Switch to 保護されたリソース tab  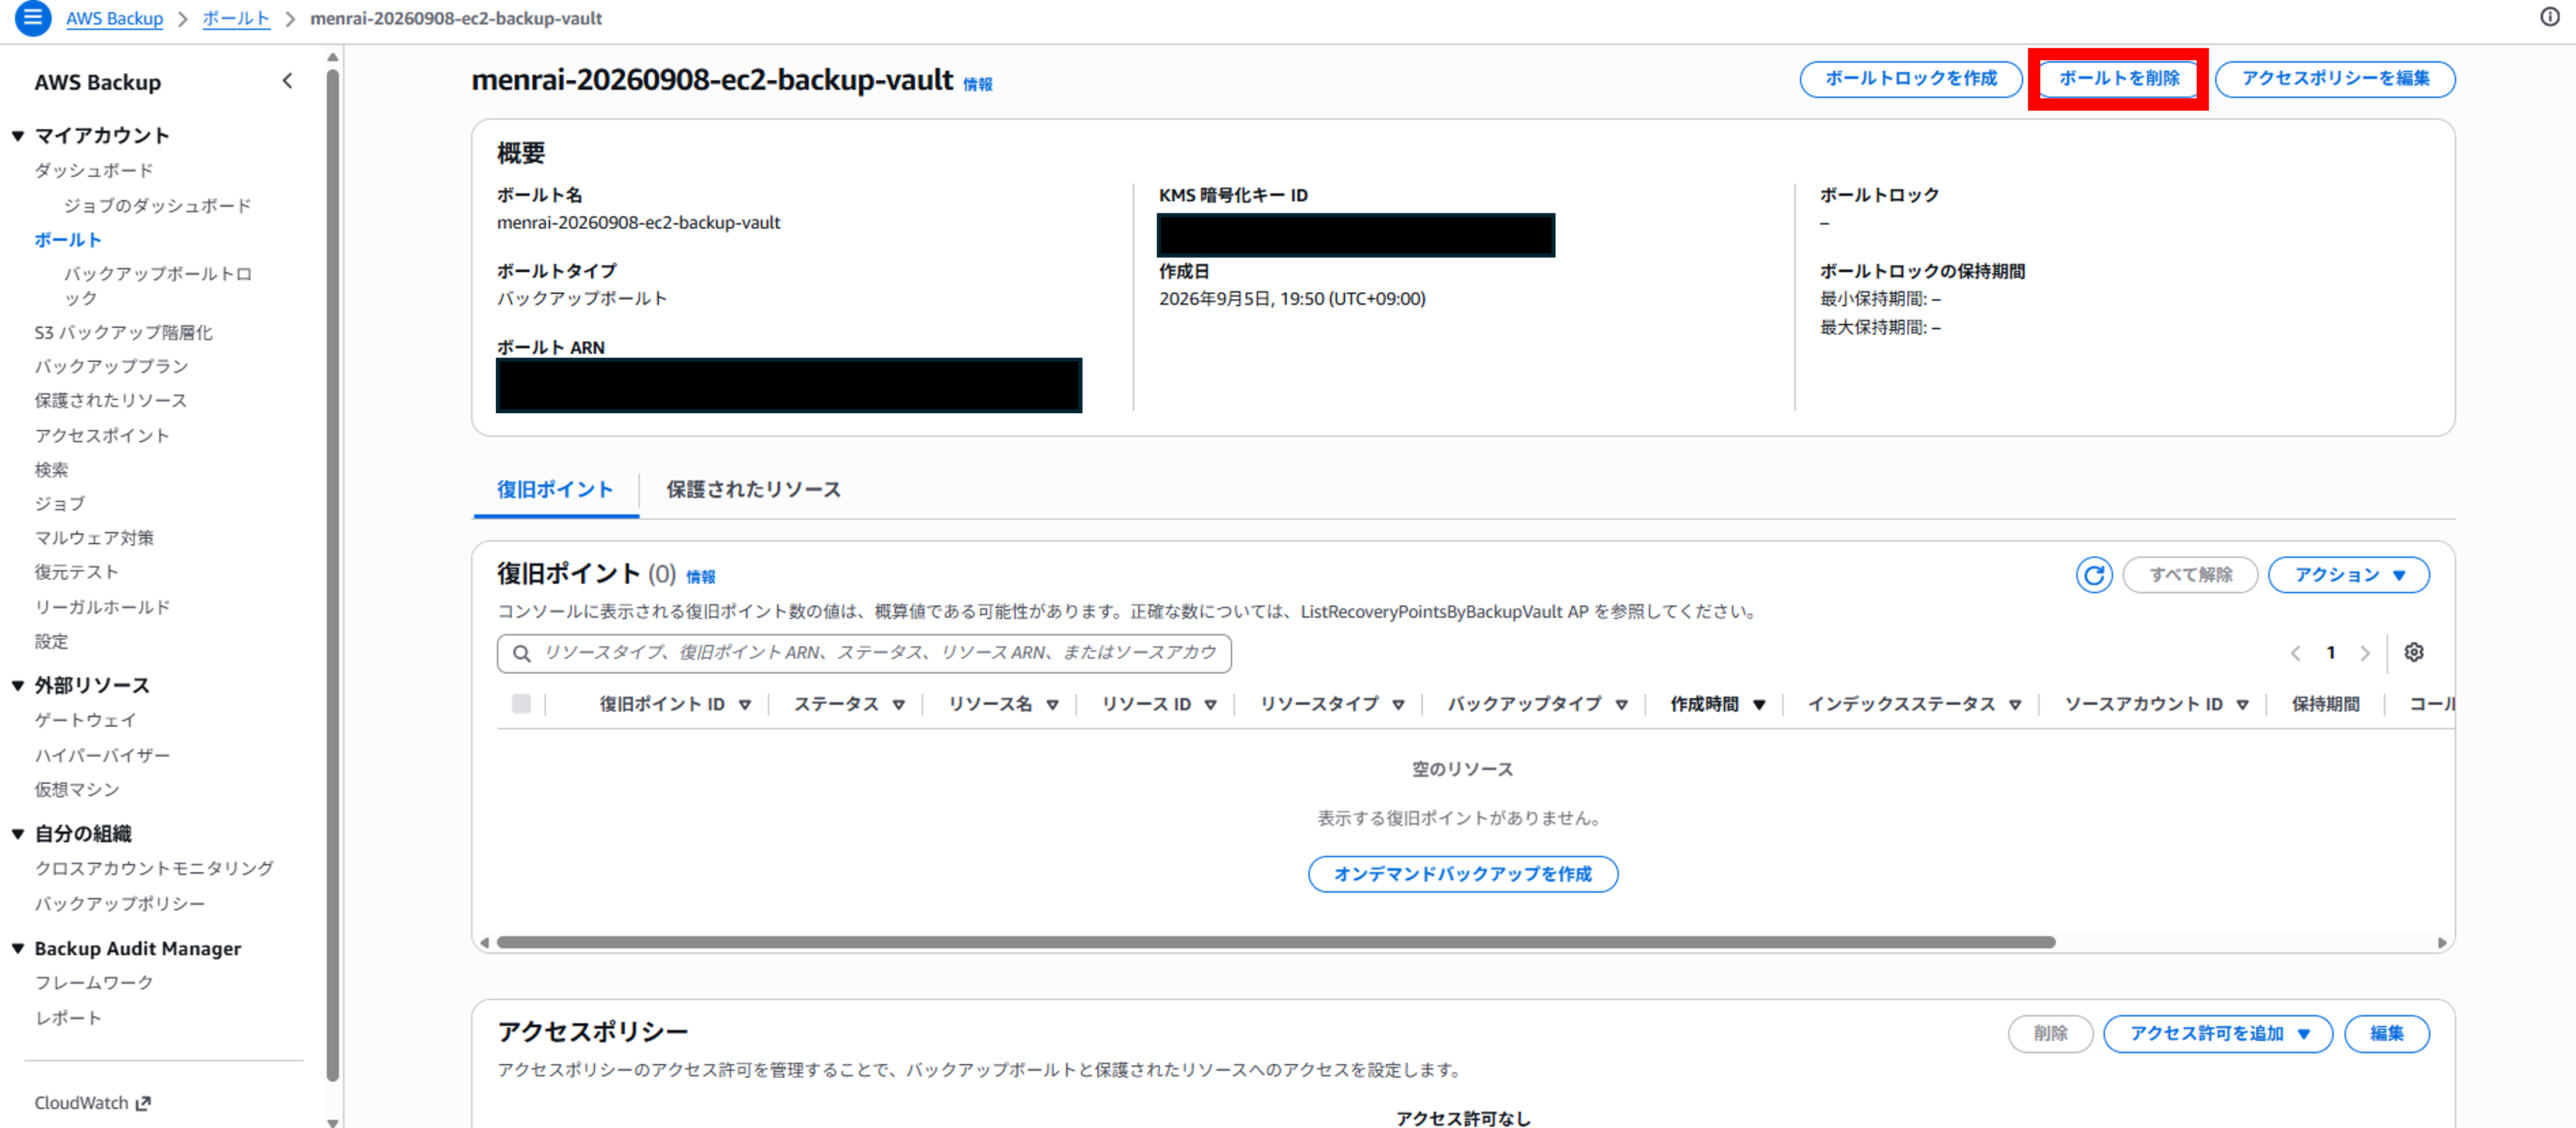click(x=753, y=489)
